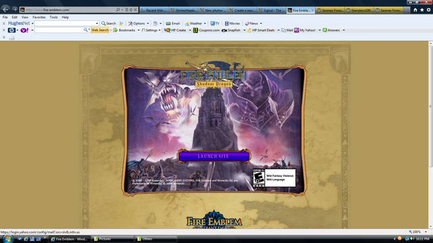
Task: Click the yellow Web Search button
Action: 100,30
